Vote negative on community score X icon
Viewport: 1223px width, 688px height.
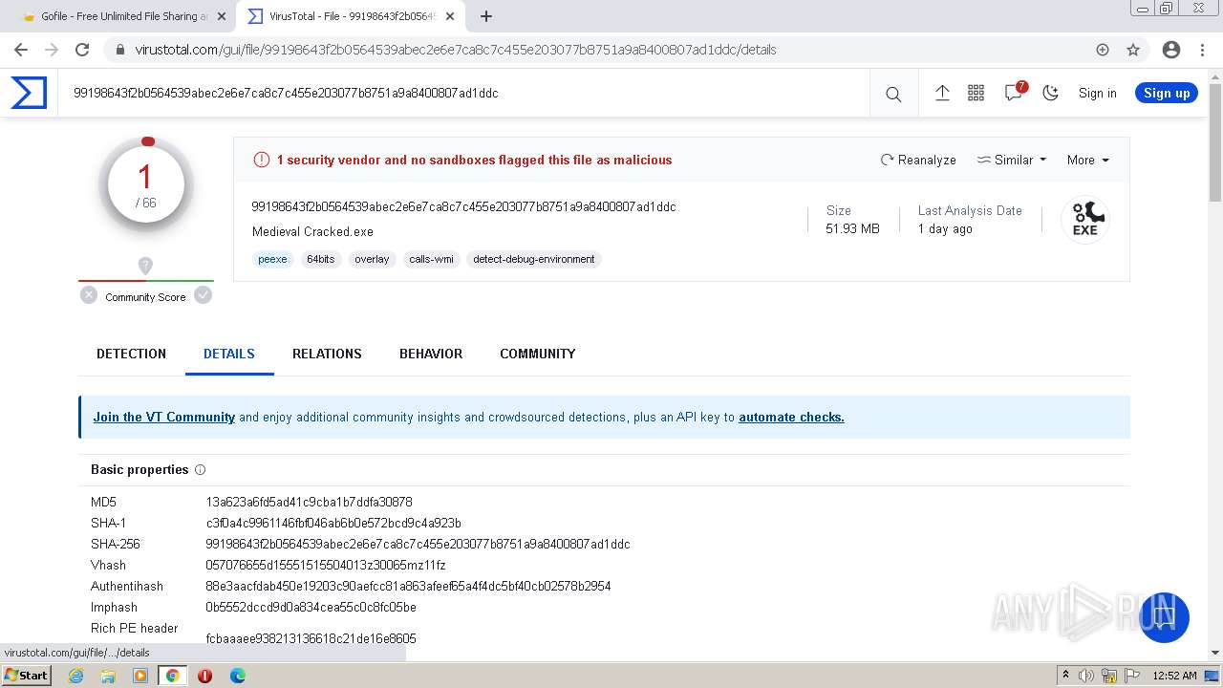pyautogui.click(x=89, y=295)
